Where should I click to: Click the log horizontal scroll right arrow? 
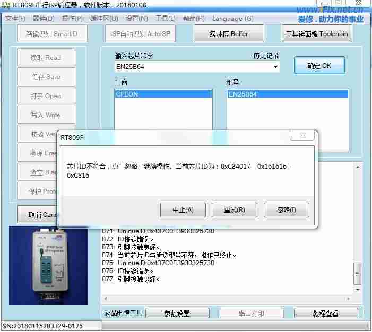point(348,299)
